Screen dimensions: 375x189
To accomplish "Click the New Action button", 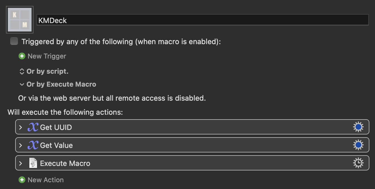I will [46, 180].
